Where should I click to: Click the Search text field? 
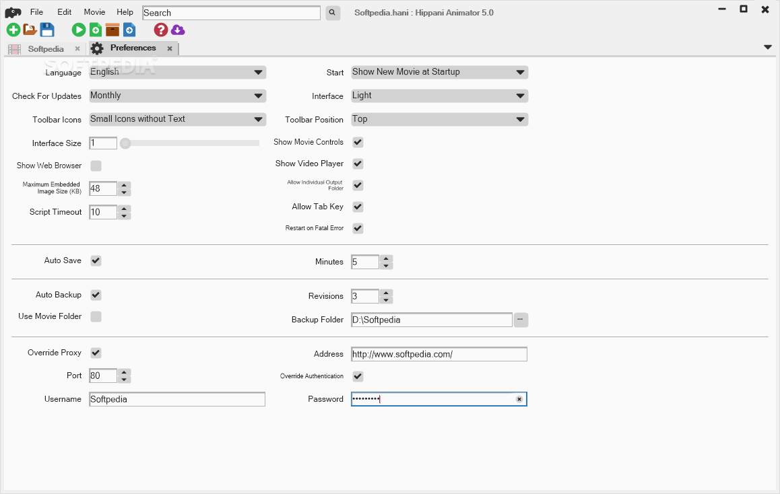[231, 13]
